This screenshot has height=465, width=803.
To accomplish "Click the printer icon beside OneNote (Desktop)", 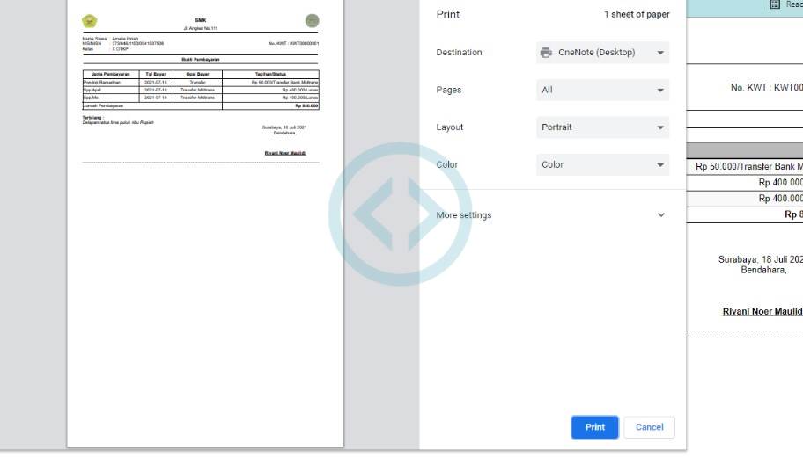I will pos(546,53).
